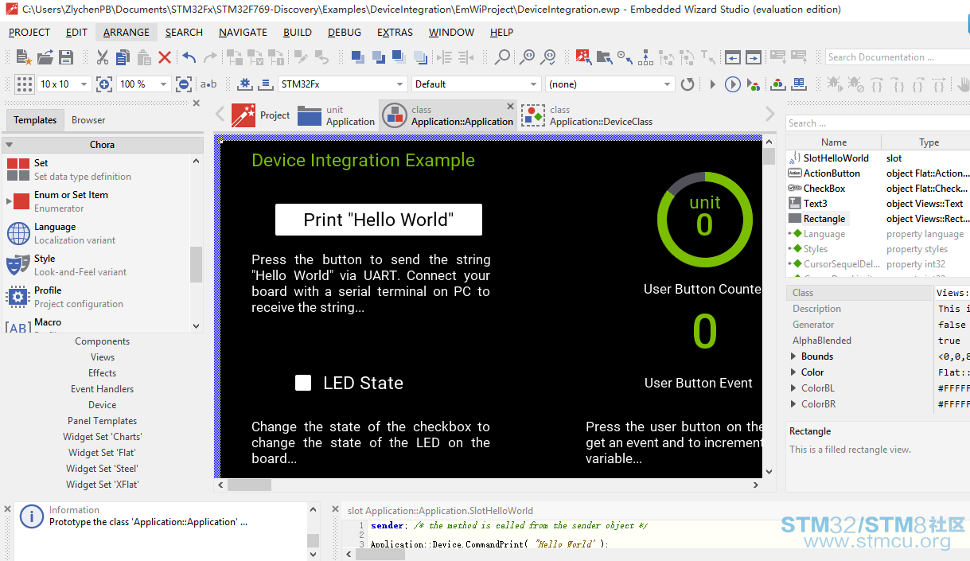Click the magnifier search icon in toolbar
Viewport: 970px width, 561px height.
502,57
